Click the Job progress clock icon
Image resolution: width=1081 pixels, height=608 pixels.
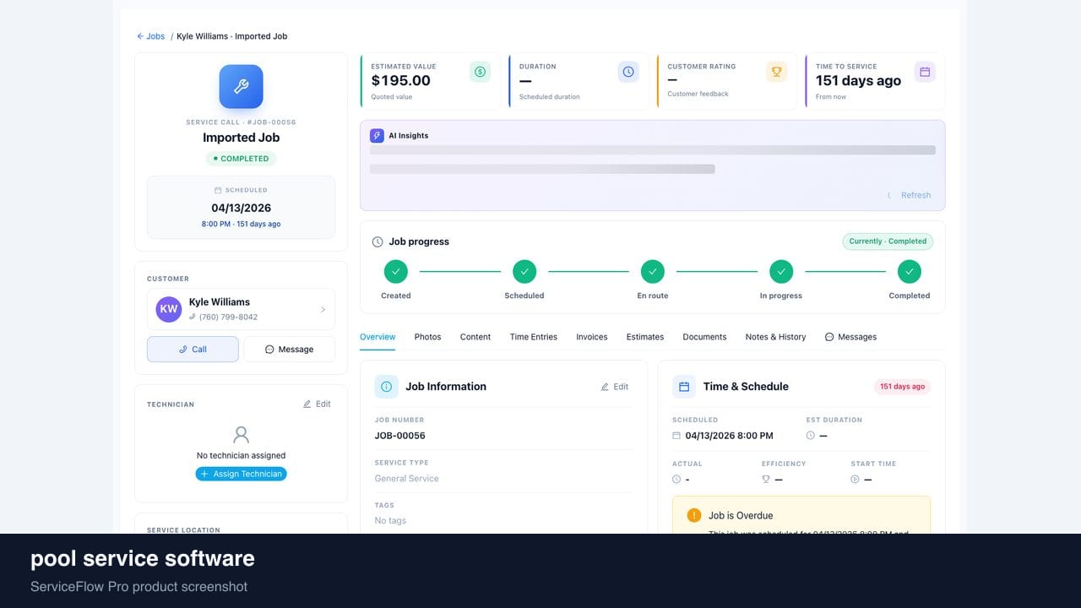click(378, 242)
